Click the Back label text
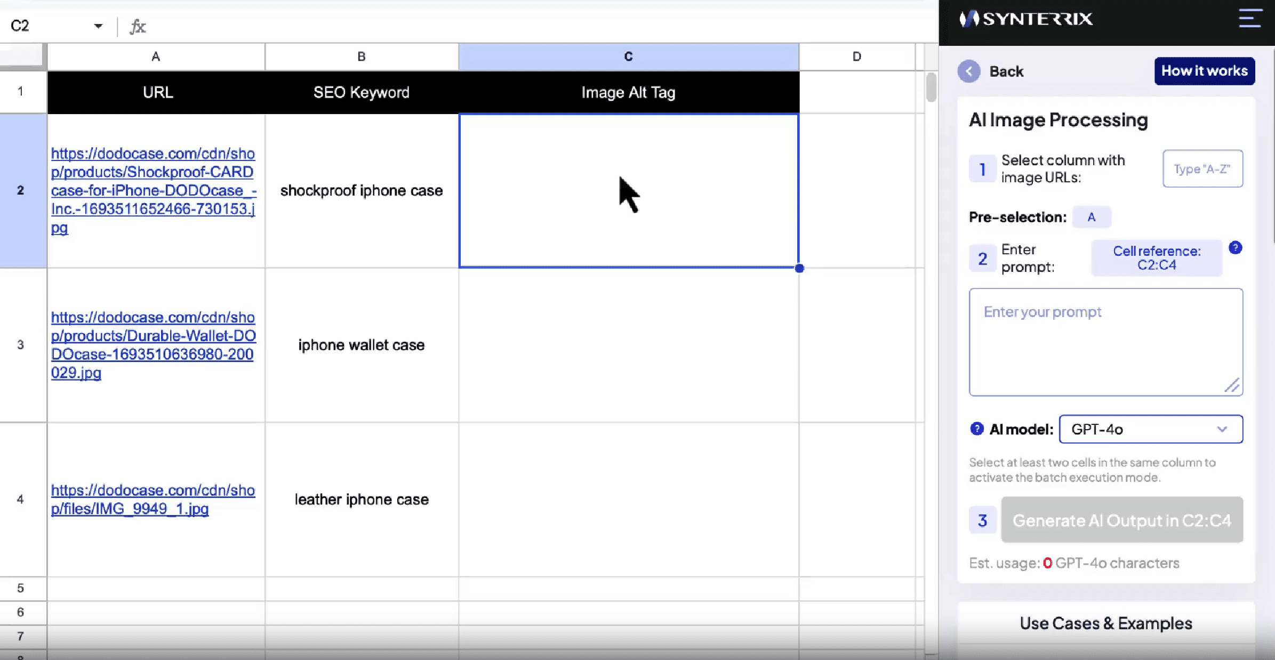 [1006, 71]
